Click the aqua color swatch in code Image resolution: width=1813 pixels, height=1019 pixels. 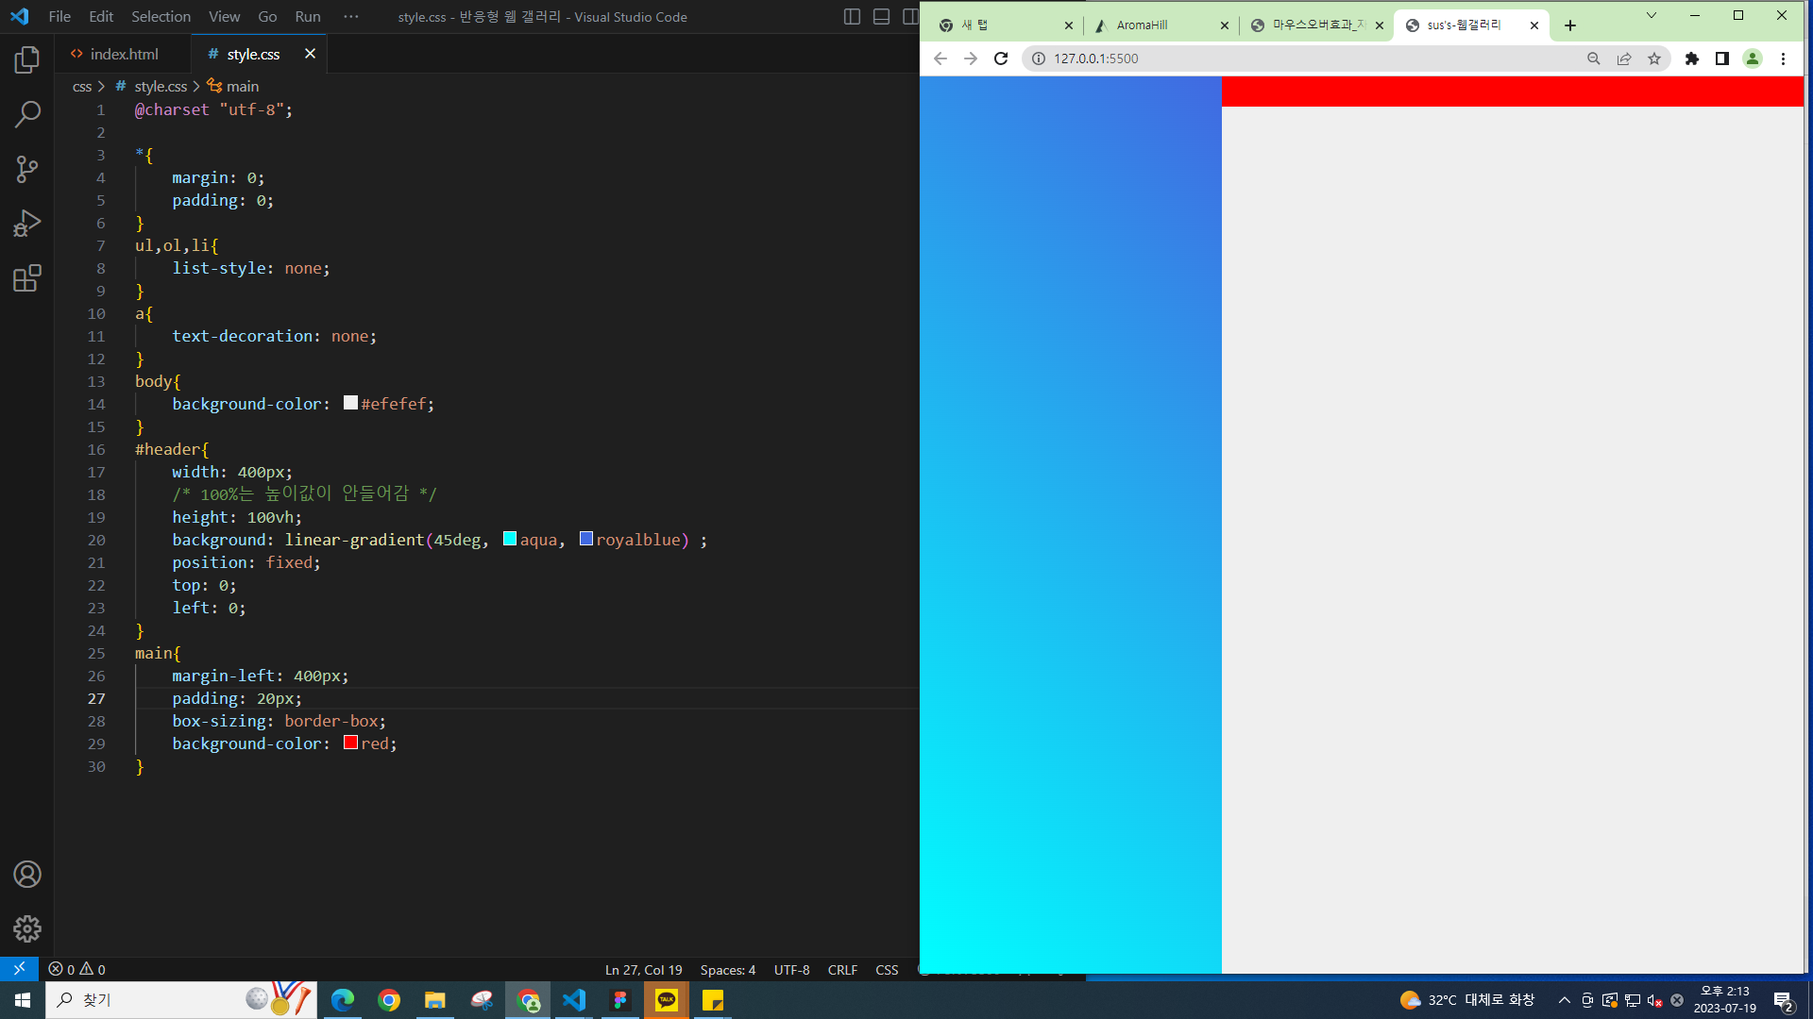510,539
